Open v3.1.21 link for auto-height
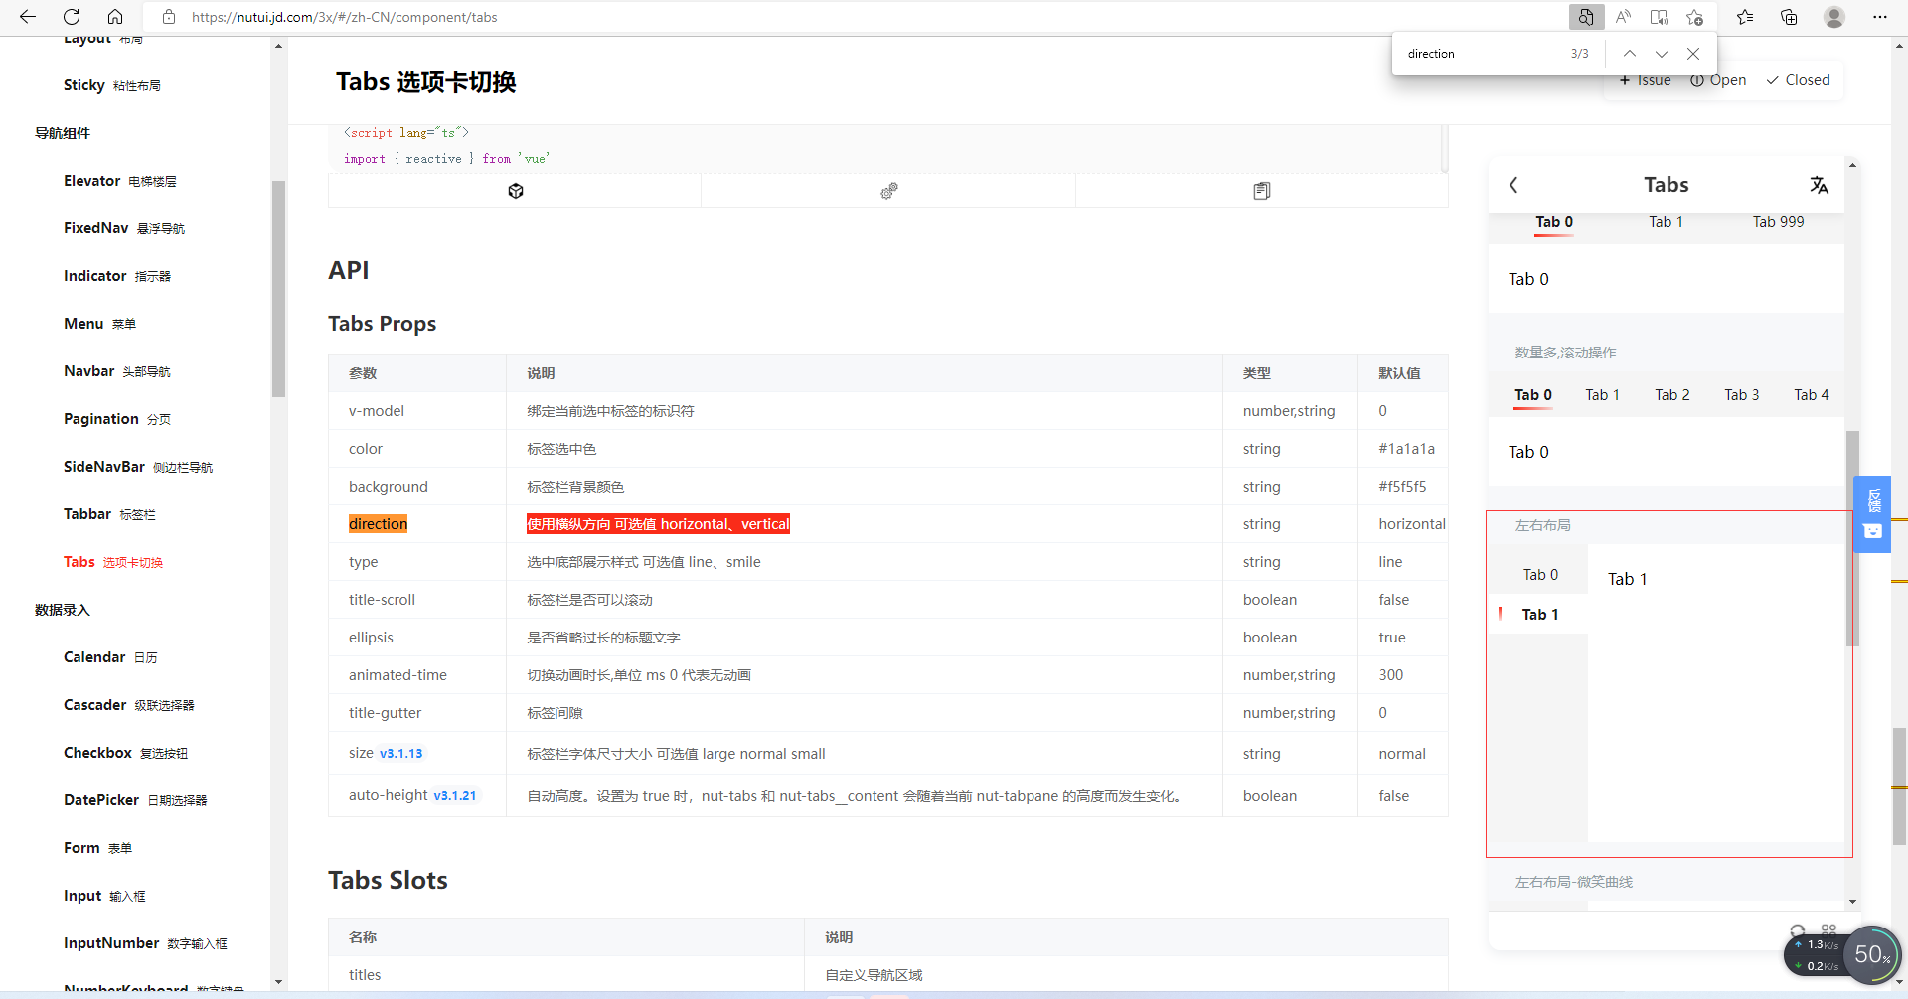This screenshot has height=999, width=1908. point(454,795)
